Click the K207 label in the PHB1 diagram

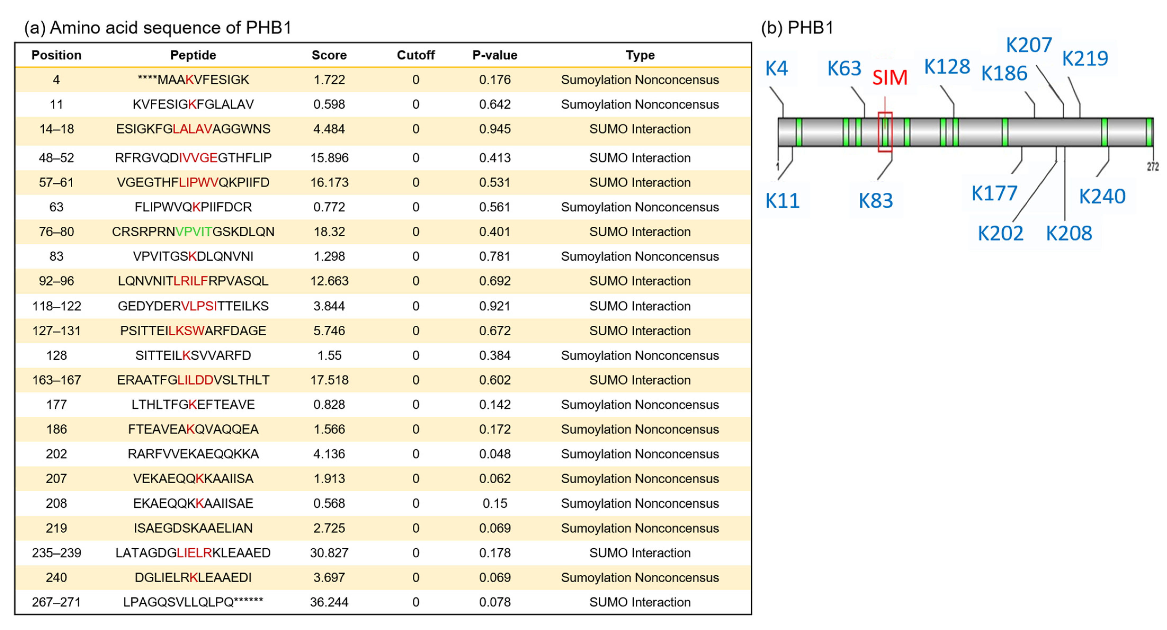point(1029,45)
